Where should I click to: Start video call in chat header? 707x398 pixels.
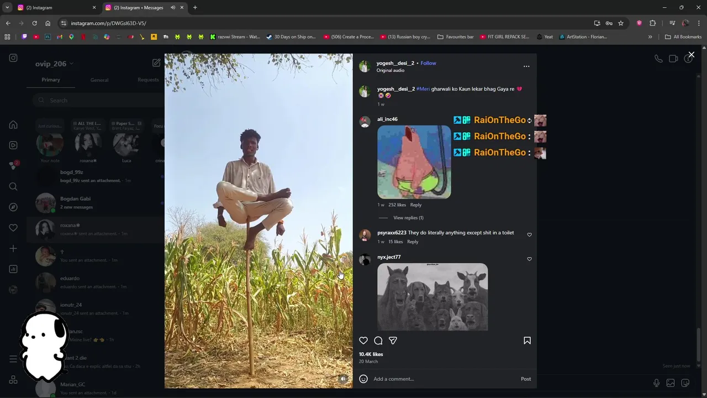point(673,59)
